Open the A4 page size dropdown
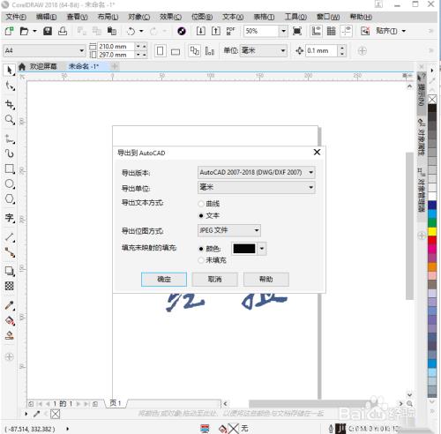The image size is (441, 434). click(x=44, y=50)
